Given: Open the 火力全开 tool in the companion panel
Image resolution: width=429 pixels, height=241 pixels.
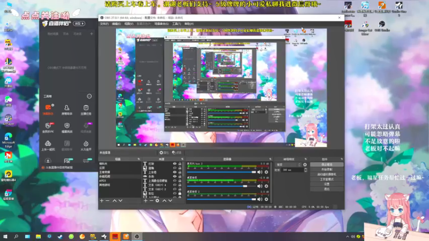Looking at the screenshot, I should [86, 145].
